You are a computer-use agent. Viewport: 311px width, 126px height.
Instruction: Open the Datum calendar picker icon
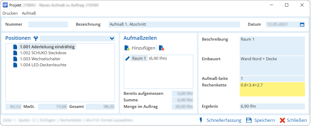302,24
